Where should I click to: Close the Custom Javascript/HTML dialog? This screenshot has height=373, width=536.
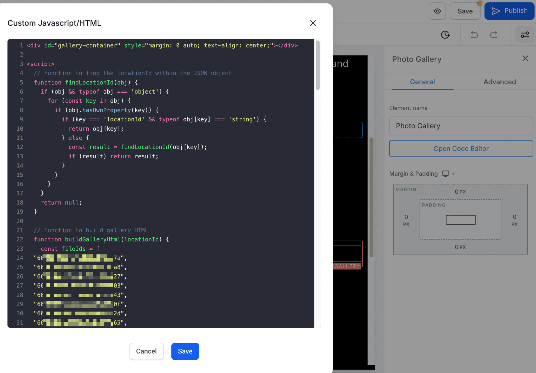tap(313, 23)
